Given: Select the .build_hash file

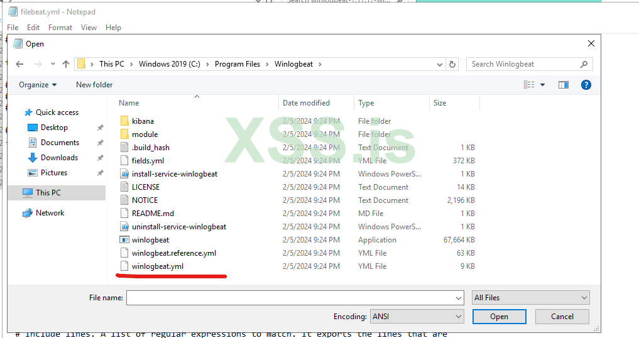Looking at the screenshot, I should [x=150, y=148].
